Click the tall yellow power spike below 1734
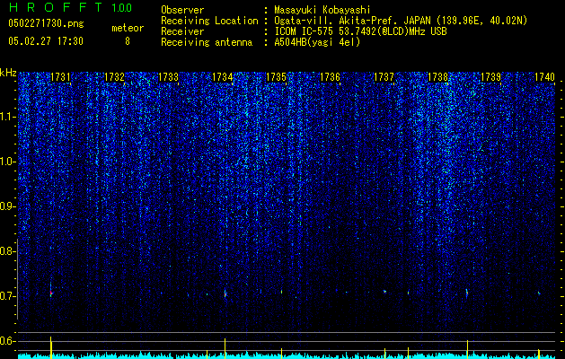The image size is (565, 359). point(225,348)
